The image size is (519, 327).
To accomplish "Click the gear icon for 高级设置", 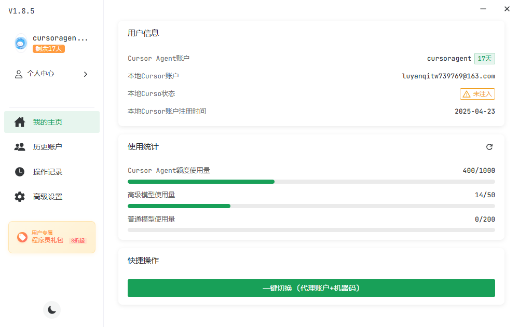I will tap(20, 197).
